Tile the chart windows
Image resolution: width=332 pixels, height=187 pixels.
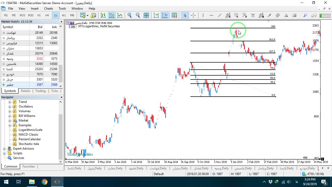pos(146,15)
